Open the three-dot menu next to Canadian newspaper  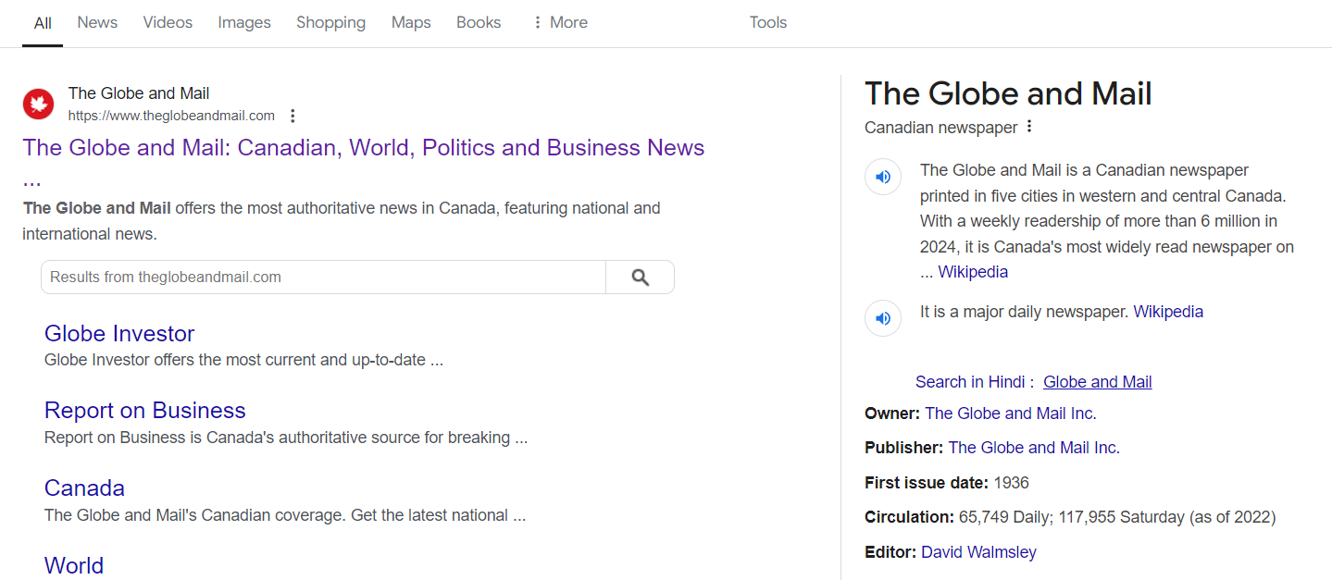tap(1028, 127)
